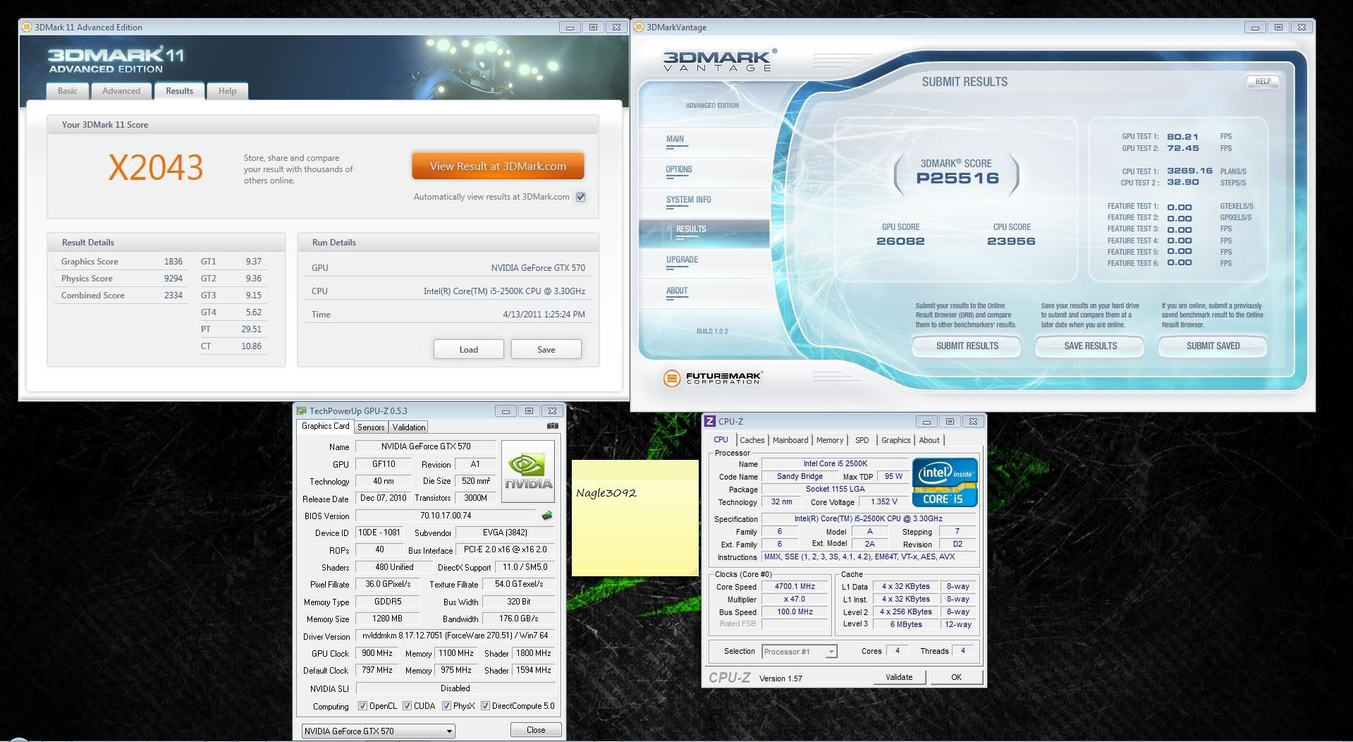Toggle the DirectCompute 5.0 checkbox
Viewport: 1353px width, 742px height.
pyautogui.click(x=485, y=705)
